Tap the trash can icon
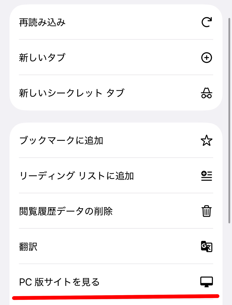This screenshot has width=232, height=305. (207, 211)
